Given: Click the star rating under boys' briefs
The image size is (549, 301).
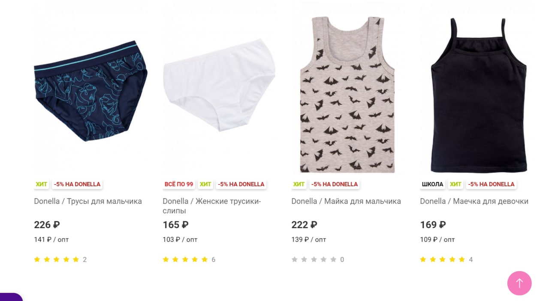Looking at the screenshot, I should [57, 259].
